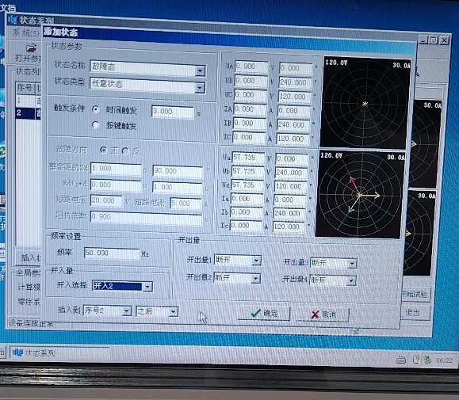Click the 短路电流 field 5.000
The height and width of the screenshot is (400, 459).
tap(186, 204)
